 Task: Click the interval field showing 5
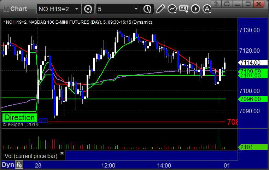pos(118,9)
